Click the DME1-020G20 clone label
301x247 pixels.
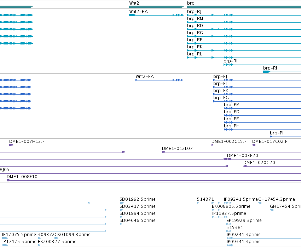[259, 163]
